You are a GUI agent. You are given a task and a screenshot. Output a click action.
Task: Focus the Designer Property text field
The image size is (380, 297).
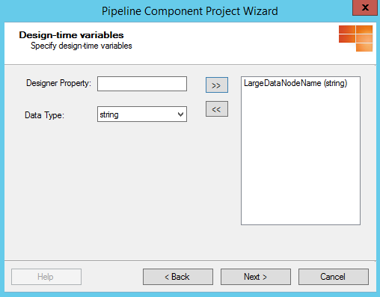[142, 84]
